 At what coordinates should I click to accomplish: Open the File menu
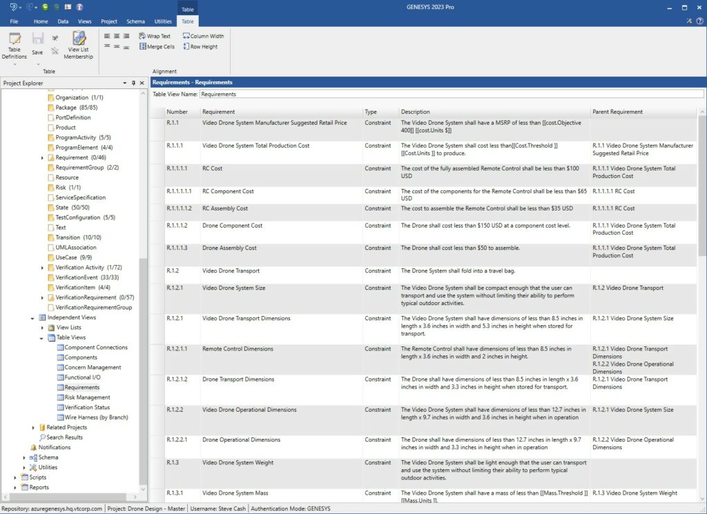click(14, 21)
